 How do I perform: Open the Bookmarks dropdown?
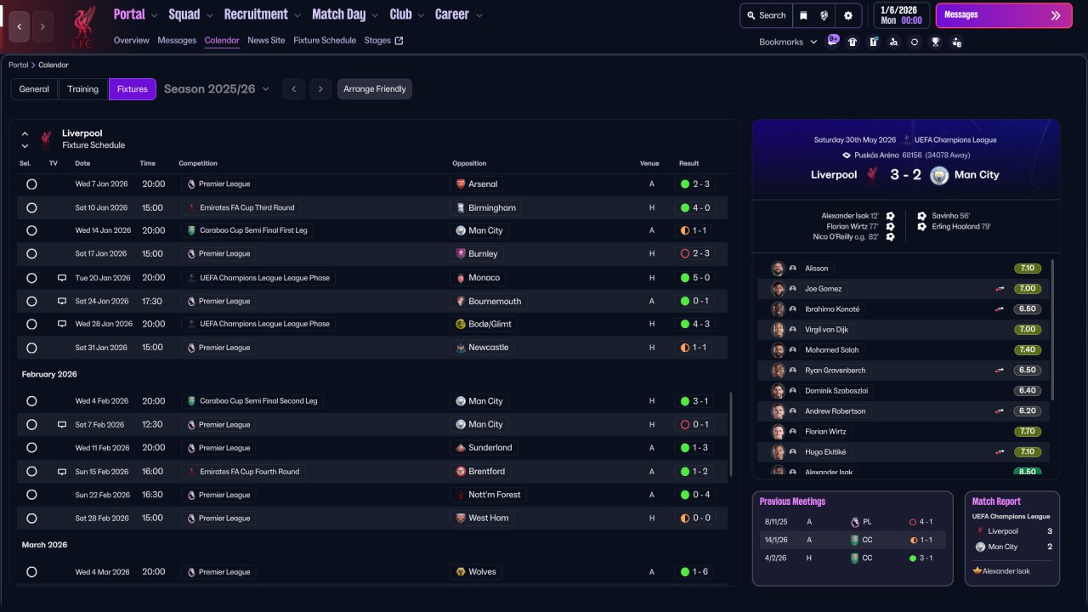pos(788,42)
